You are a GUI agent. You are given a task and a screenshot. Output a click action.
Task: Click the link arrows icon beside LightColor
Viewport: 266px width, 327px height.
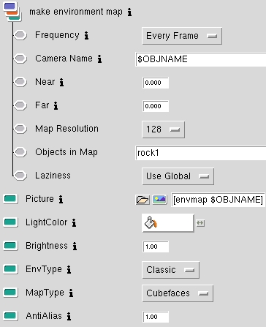click(200, 223)
